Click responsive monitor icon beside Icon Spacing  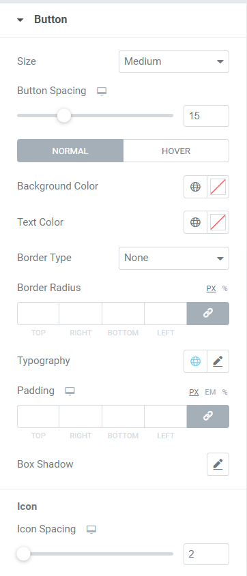click(x=91, y=530)
